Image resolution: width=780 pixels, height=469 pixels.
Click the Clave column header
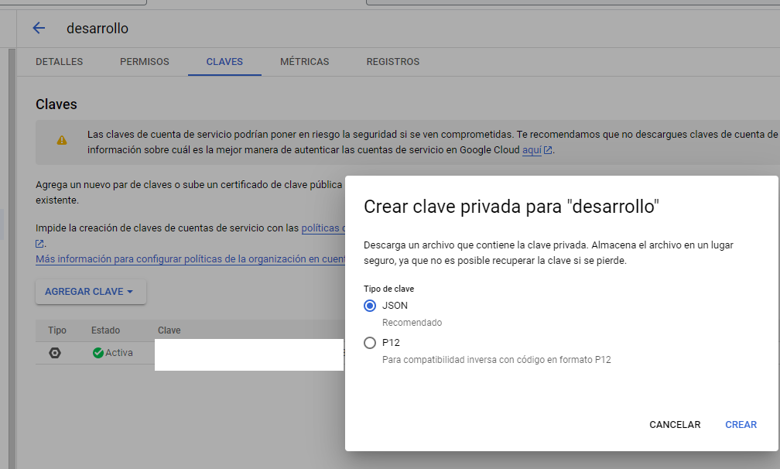(169, 330)
